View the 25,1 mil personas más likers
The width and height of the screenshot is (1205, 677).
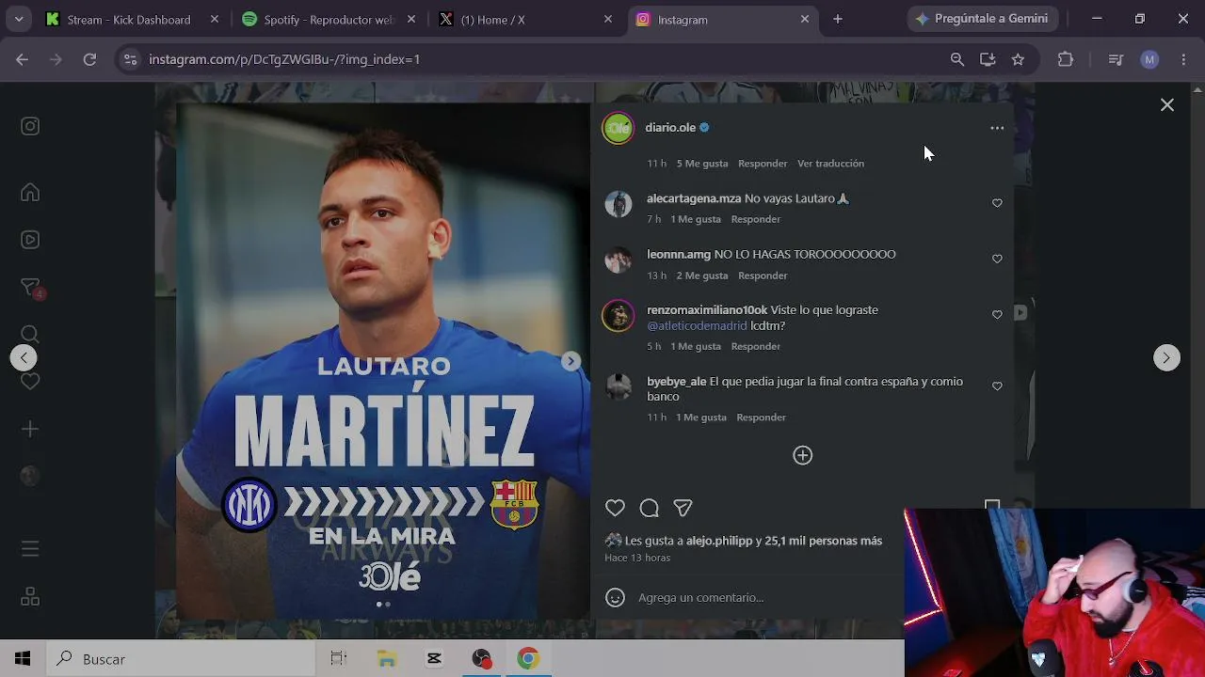[824, 541]
